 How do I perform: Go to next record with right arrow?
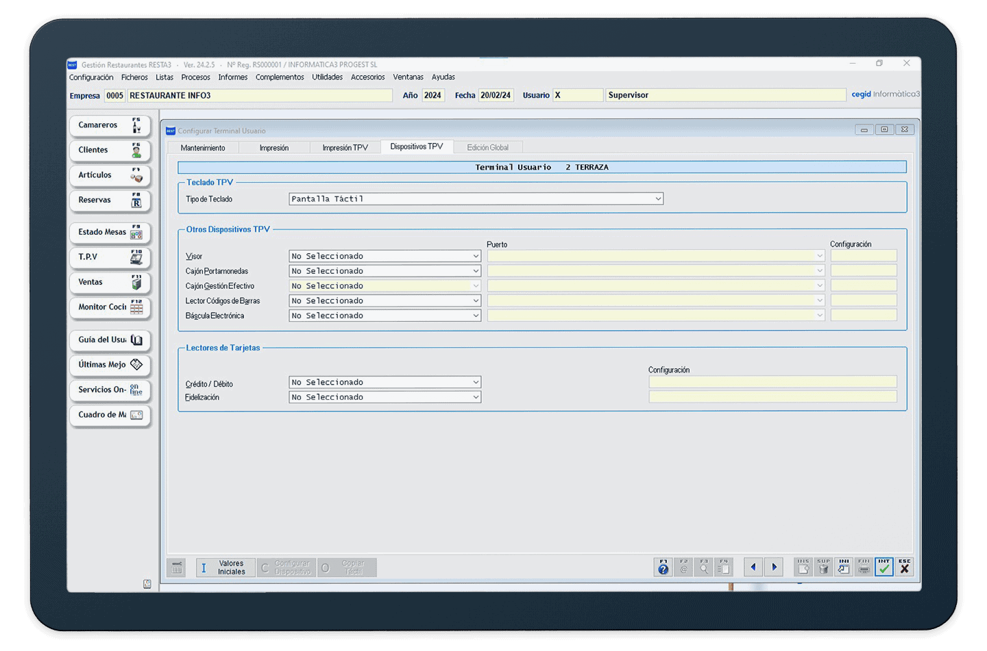pos(775,567)
